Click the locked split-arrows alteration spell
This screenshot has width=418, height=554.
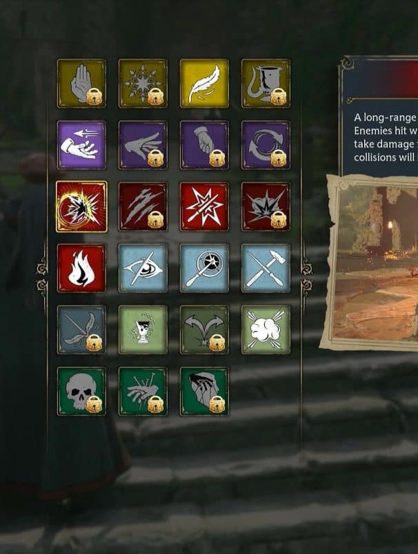click(x=204, y=329)
